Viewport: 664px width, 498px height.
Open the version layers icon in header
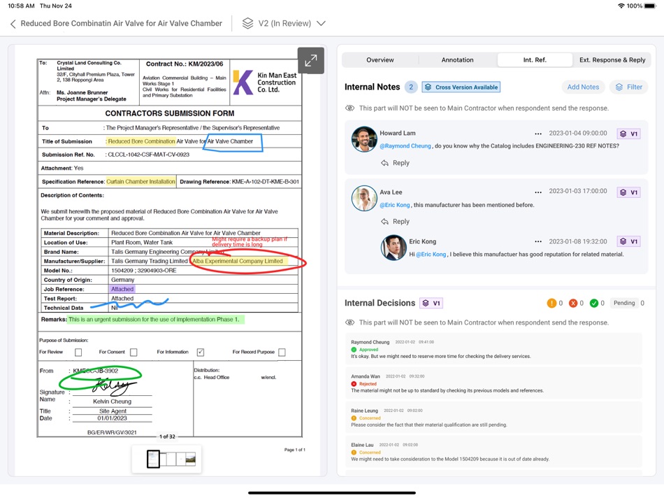247,23
